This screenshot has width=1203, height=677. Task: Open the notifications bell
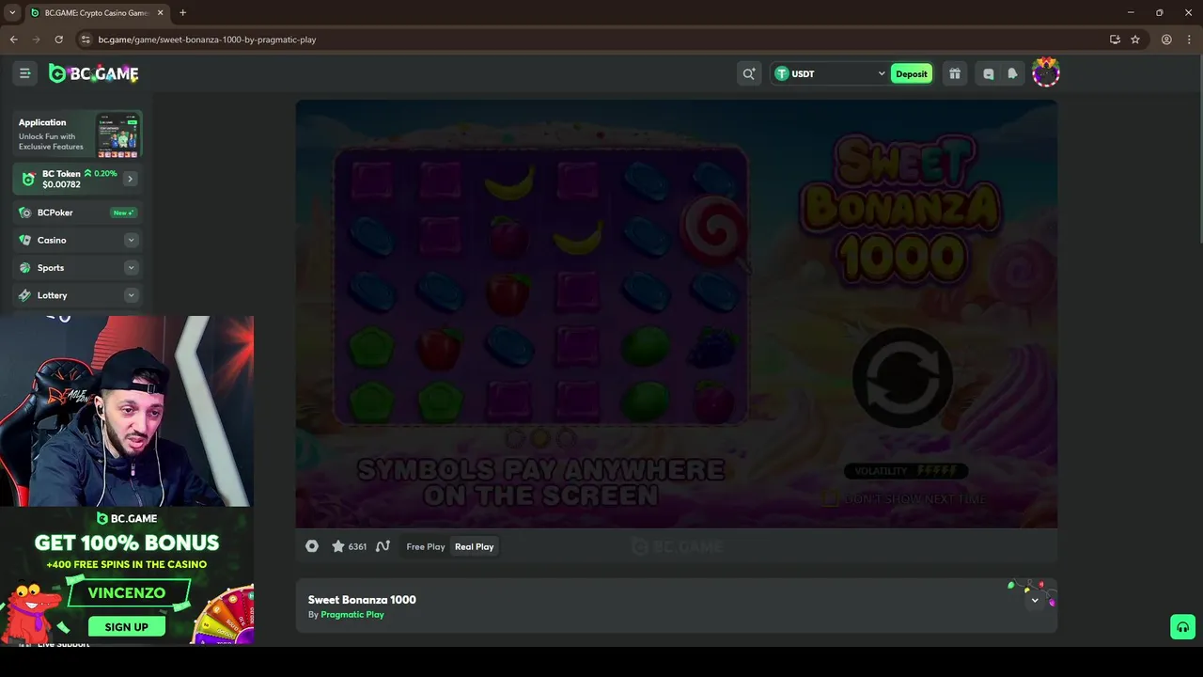(x=1012, y=73)
